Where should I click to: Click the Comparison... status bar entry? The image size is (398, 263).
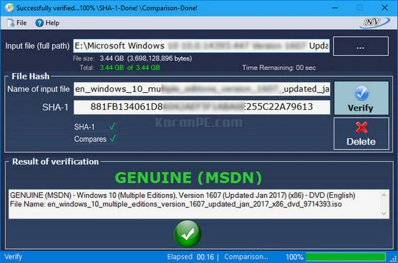coord(246,257)
